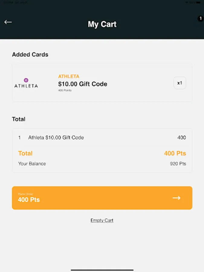204x272 pixels.
Task: Tap the back arrow in the header
Action: coord(8,22)
